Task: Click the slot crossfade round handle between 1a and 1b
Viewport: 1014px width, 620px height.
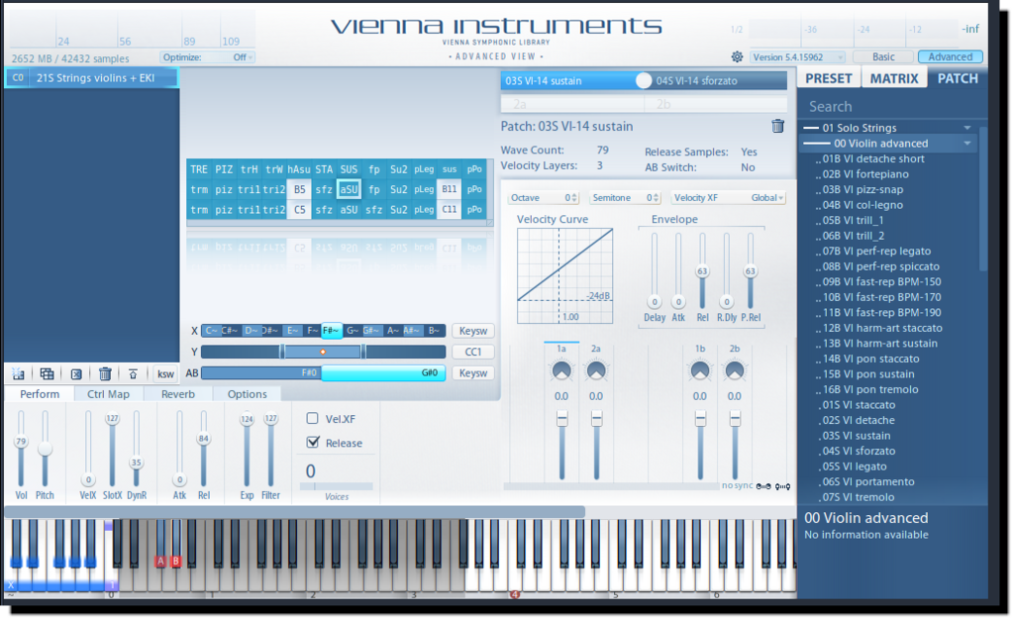Action: pos(644,81)
